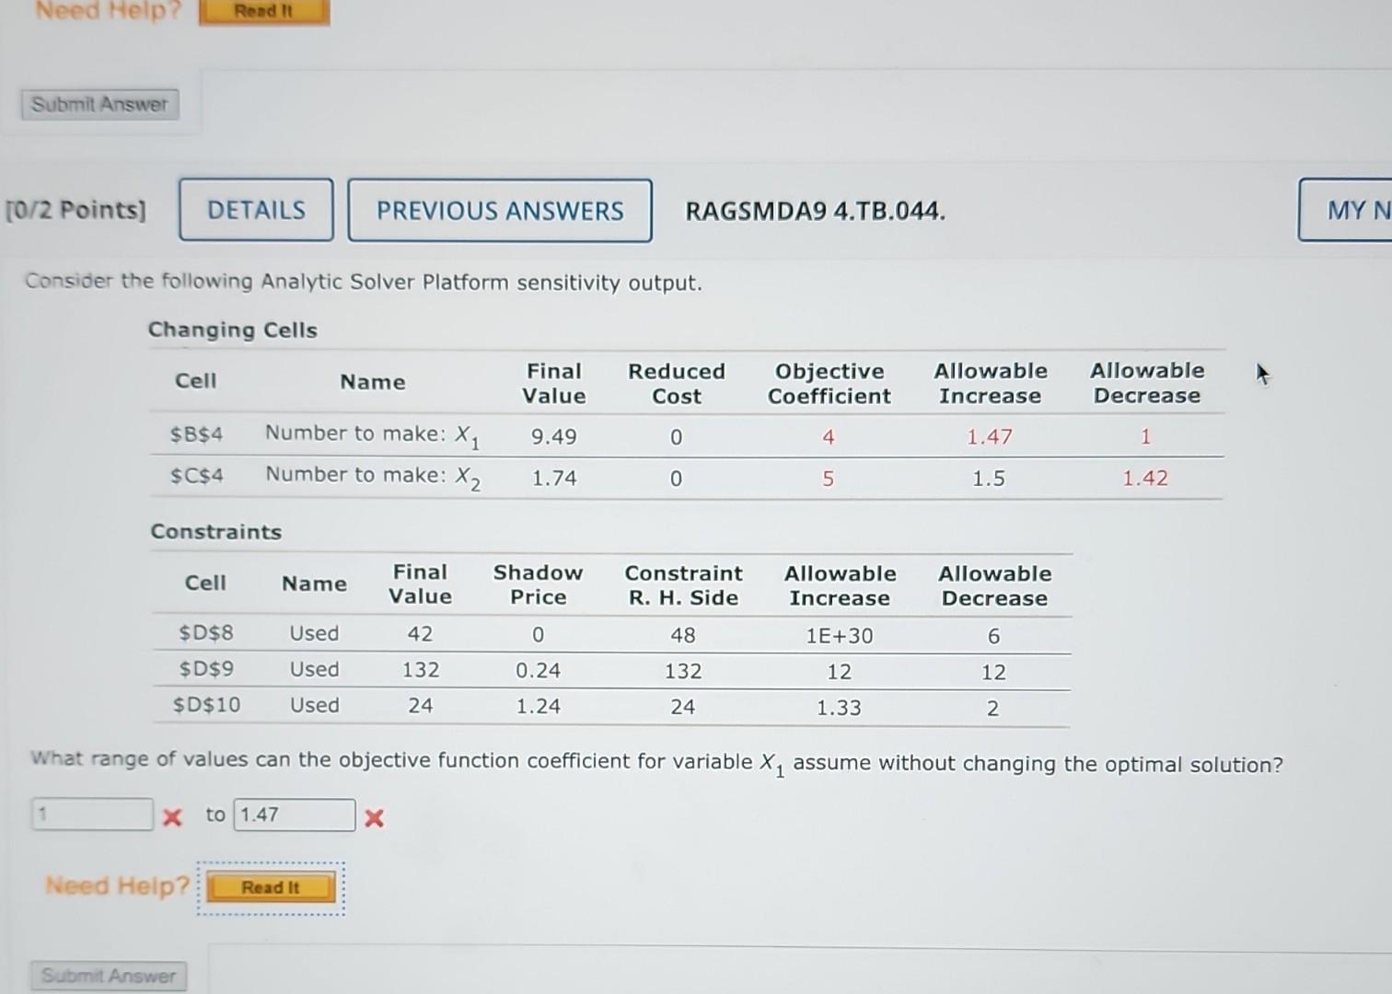Click the 1E+30 allowable increase value
This screenshot has width=1392, height=994.
pyautogui.click(x=840, y=635)
